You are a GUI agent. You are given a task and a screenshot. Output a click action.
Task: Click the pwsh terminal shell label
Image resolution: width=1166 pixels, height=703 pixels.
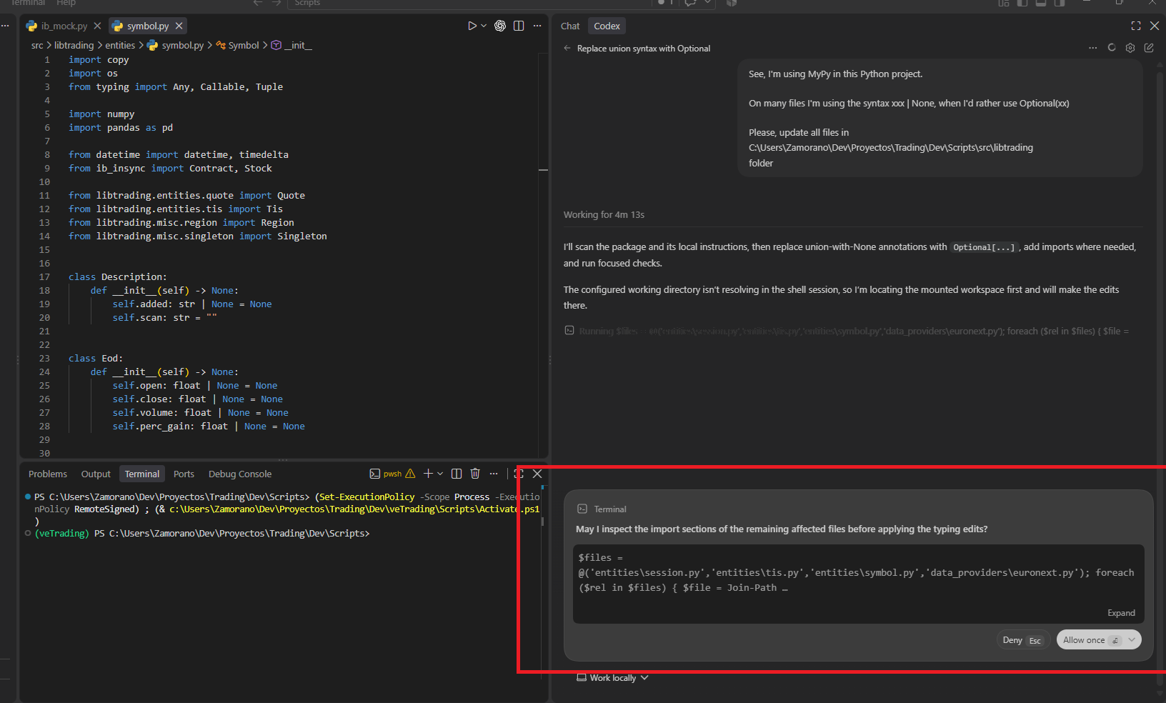[392, 474]
